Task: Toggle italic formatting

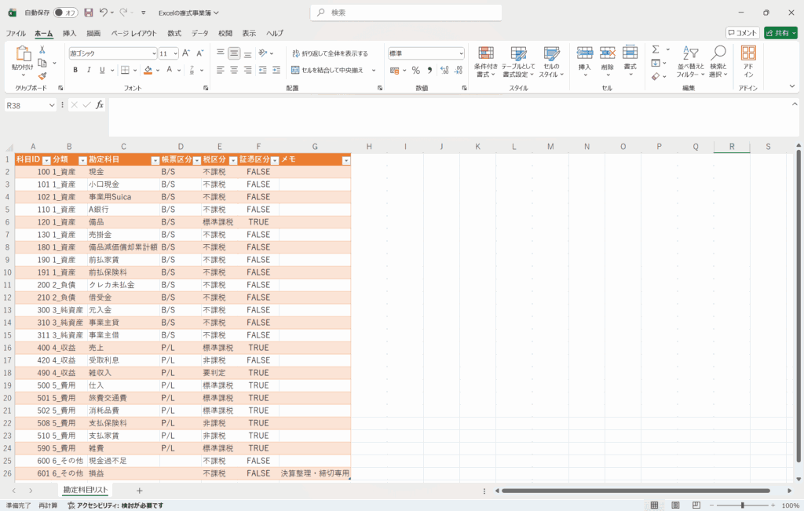Action: 89,70
